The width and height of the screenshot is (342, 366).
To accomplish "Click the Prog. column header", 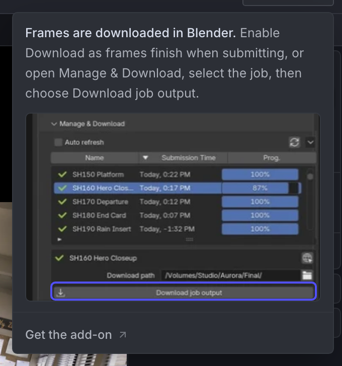I will click(272, 158).
